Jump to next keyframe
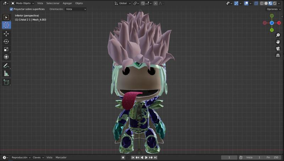 click(x=151, y=157)
